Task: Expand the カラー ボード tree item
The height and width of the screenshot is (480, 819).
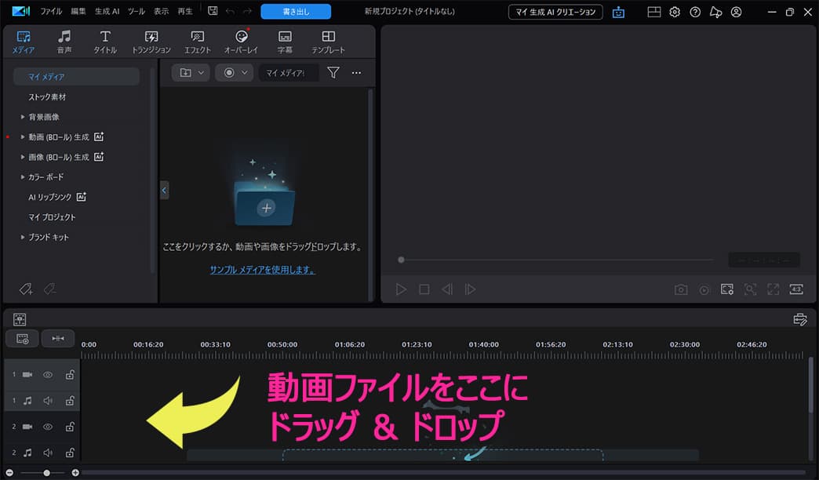Action: 23,177
